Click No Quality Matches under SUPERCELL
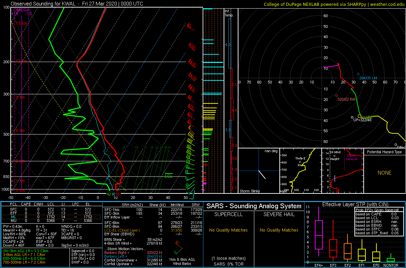Screen dimensions: 406x268 tap(228, 230)
